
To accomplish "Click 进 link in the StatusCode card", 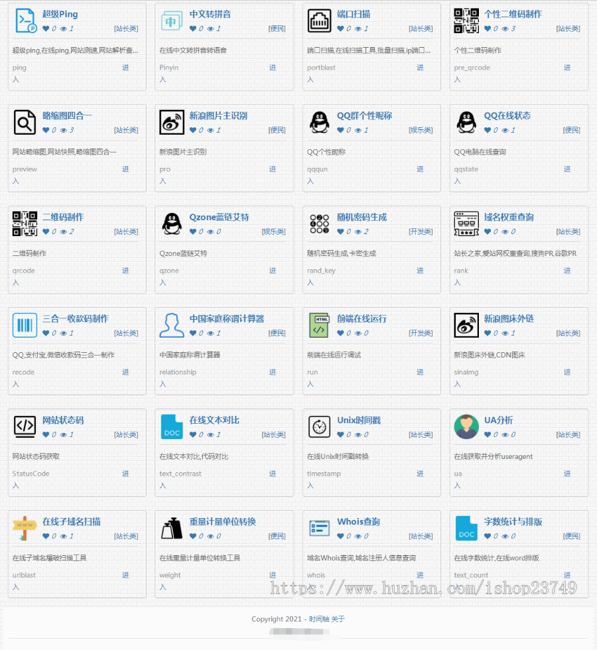I will click(125, 474).
